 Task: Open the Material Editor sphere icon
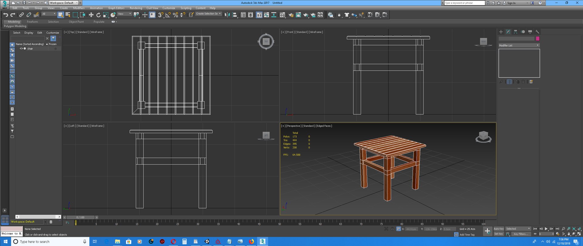(282, 15)
